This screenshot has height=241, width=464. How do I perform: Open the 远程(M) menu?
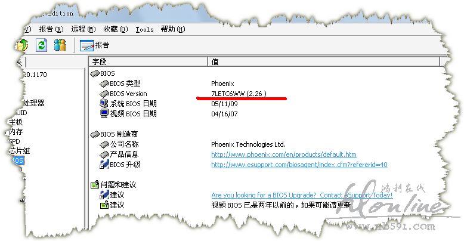click(83, 29)
